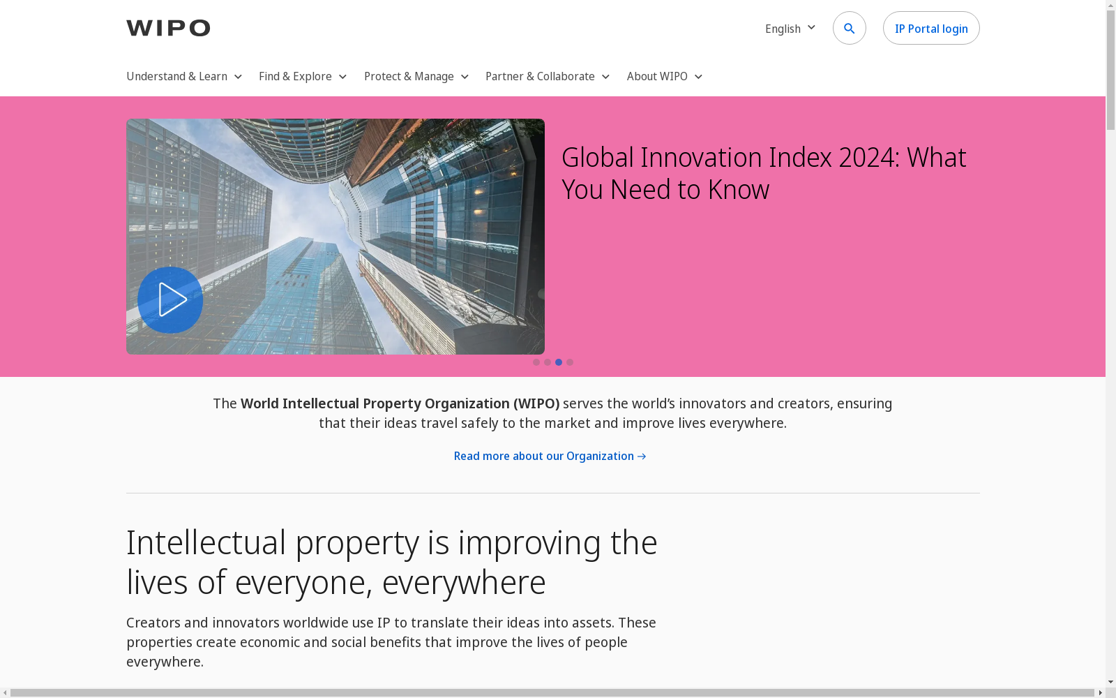
Task: Expand the About WIPO menu
Action: [665, 76]
